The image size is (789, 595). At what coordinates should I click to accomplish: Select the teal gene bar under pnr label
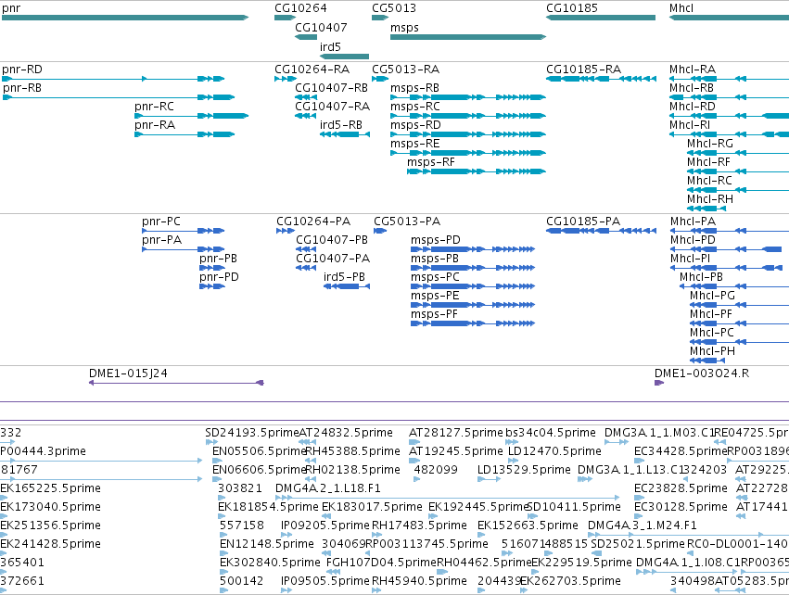pos(125,18)
